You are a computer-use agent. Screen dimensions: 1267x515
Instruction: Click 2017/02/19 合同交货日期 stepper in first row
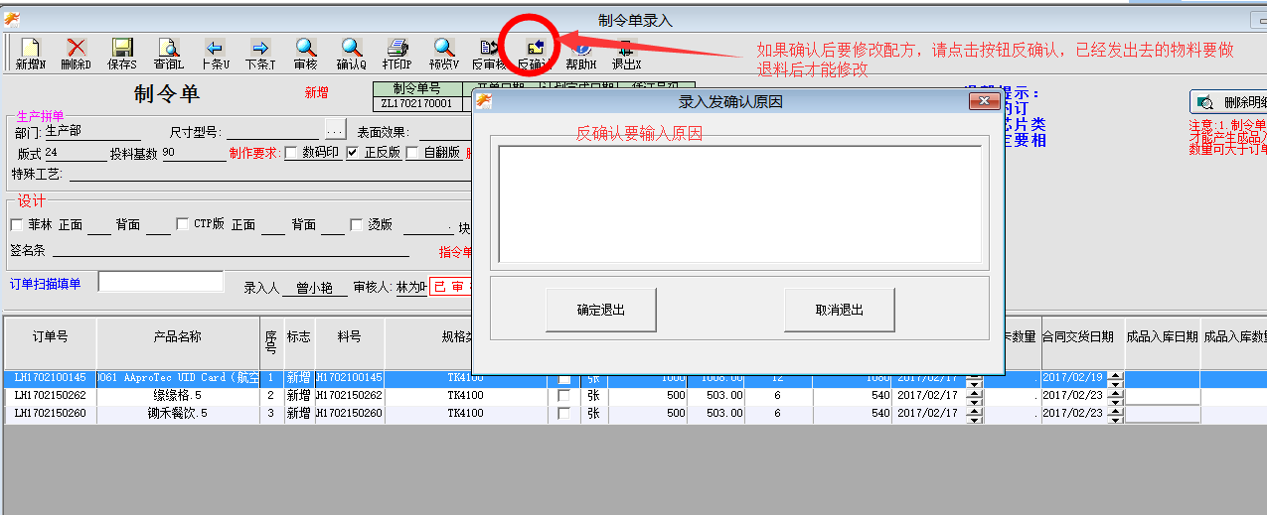(1115, 379)
